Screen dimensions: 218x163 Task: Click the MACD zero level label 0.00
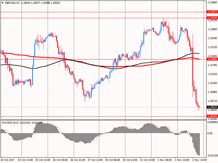tap(210, 133)
